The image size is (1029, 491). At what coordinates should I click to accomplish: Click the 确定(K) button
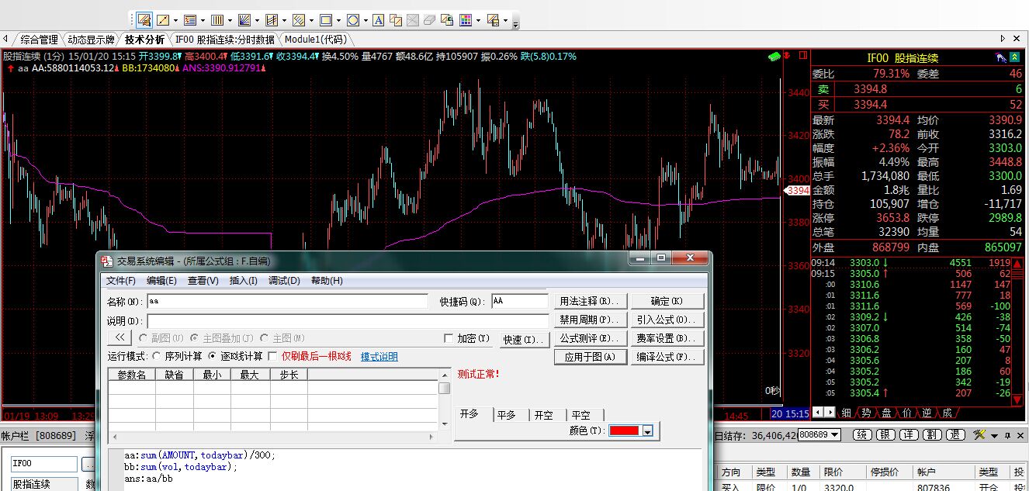667,301
